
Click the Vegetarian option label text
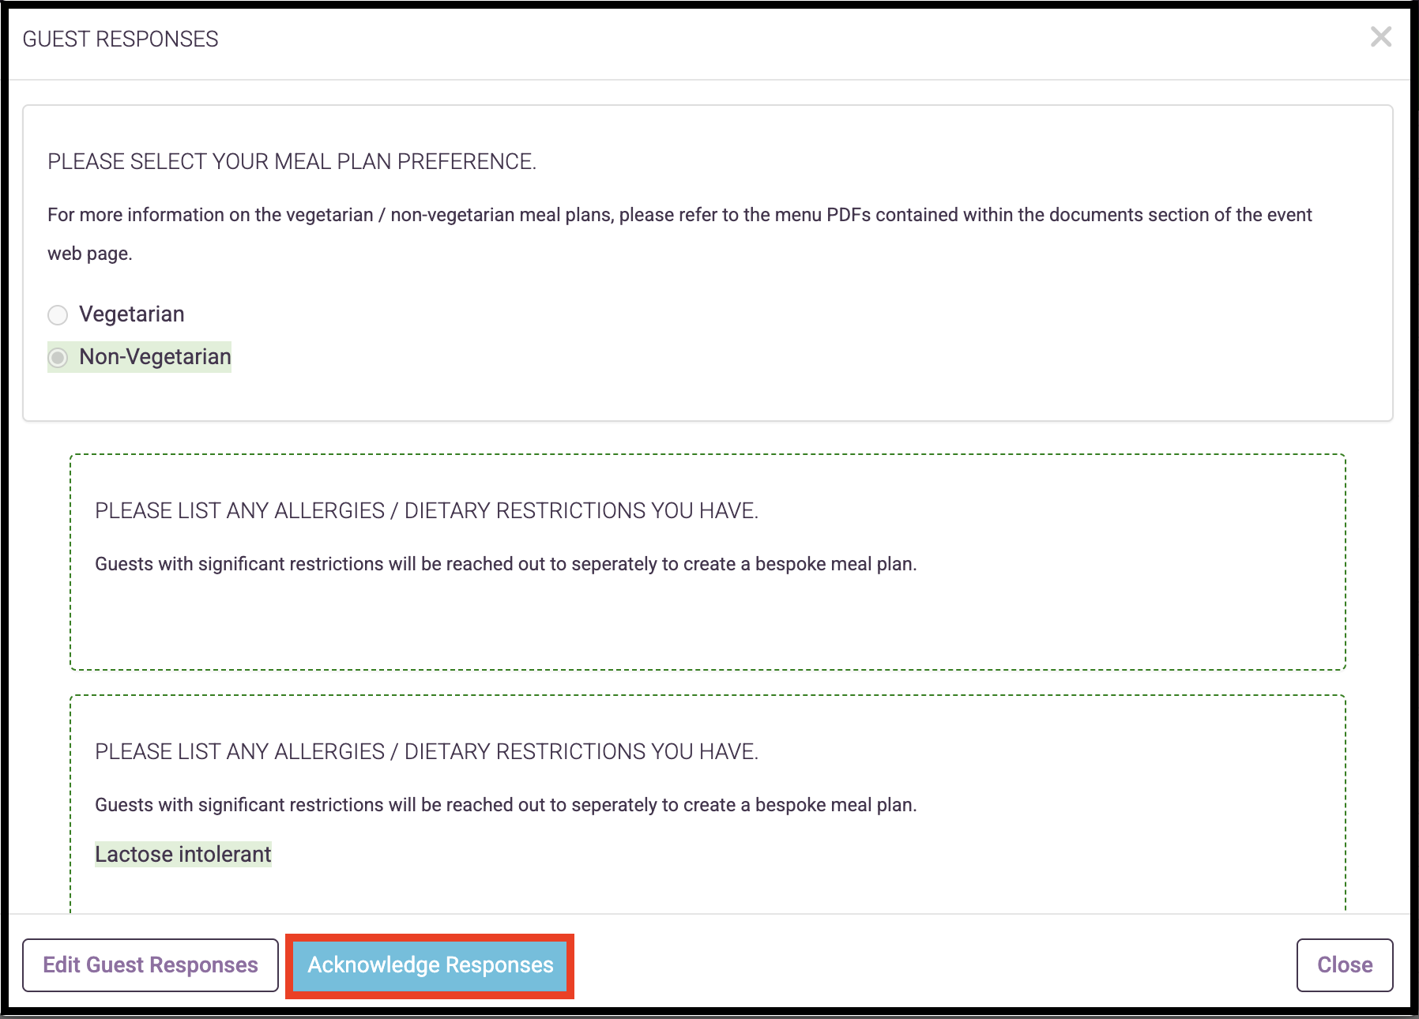coord(131,314)
